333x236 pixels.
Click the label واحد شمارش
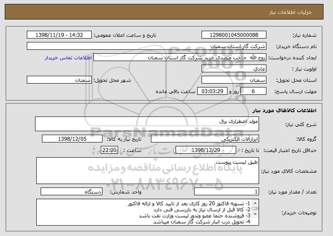click(125, 192)
